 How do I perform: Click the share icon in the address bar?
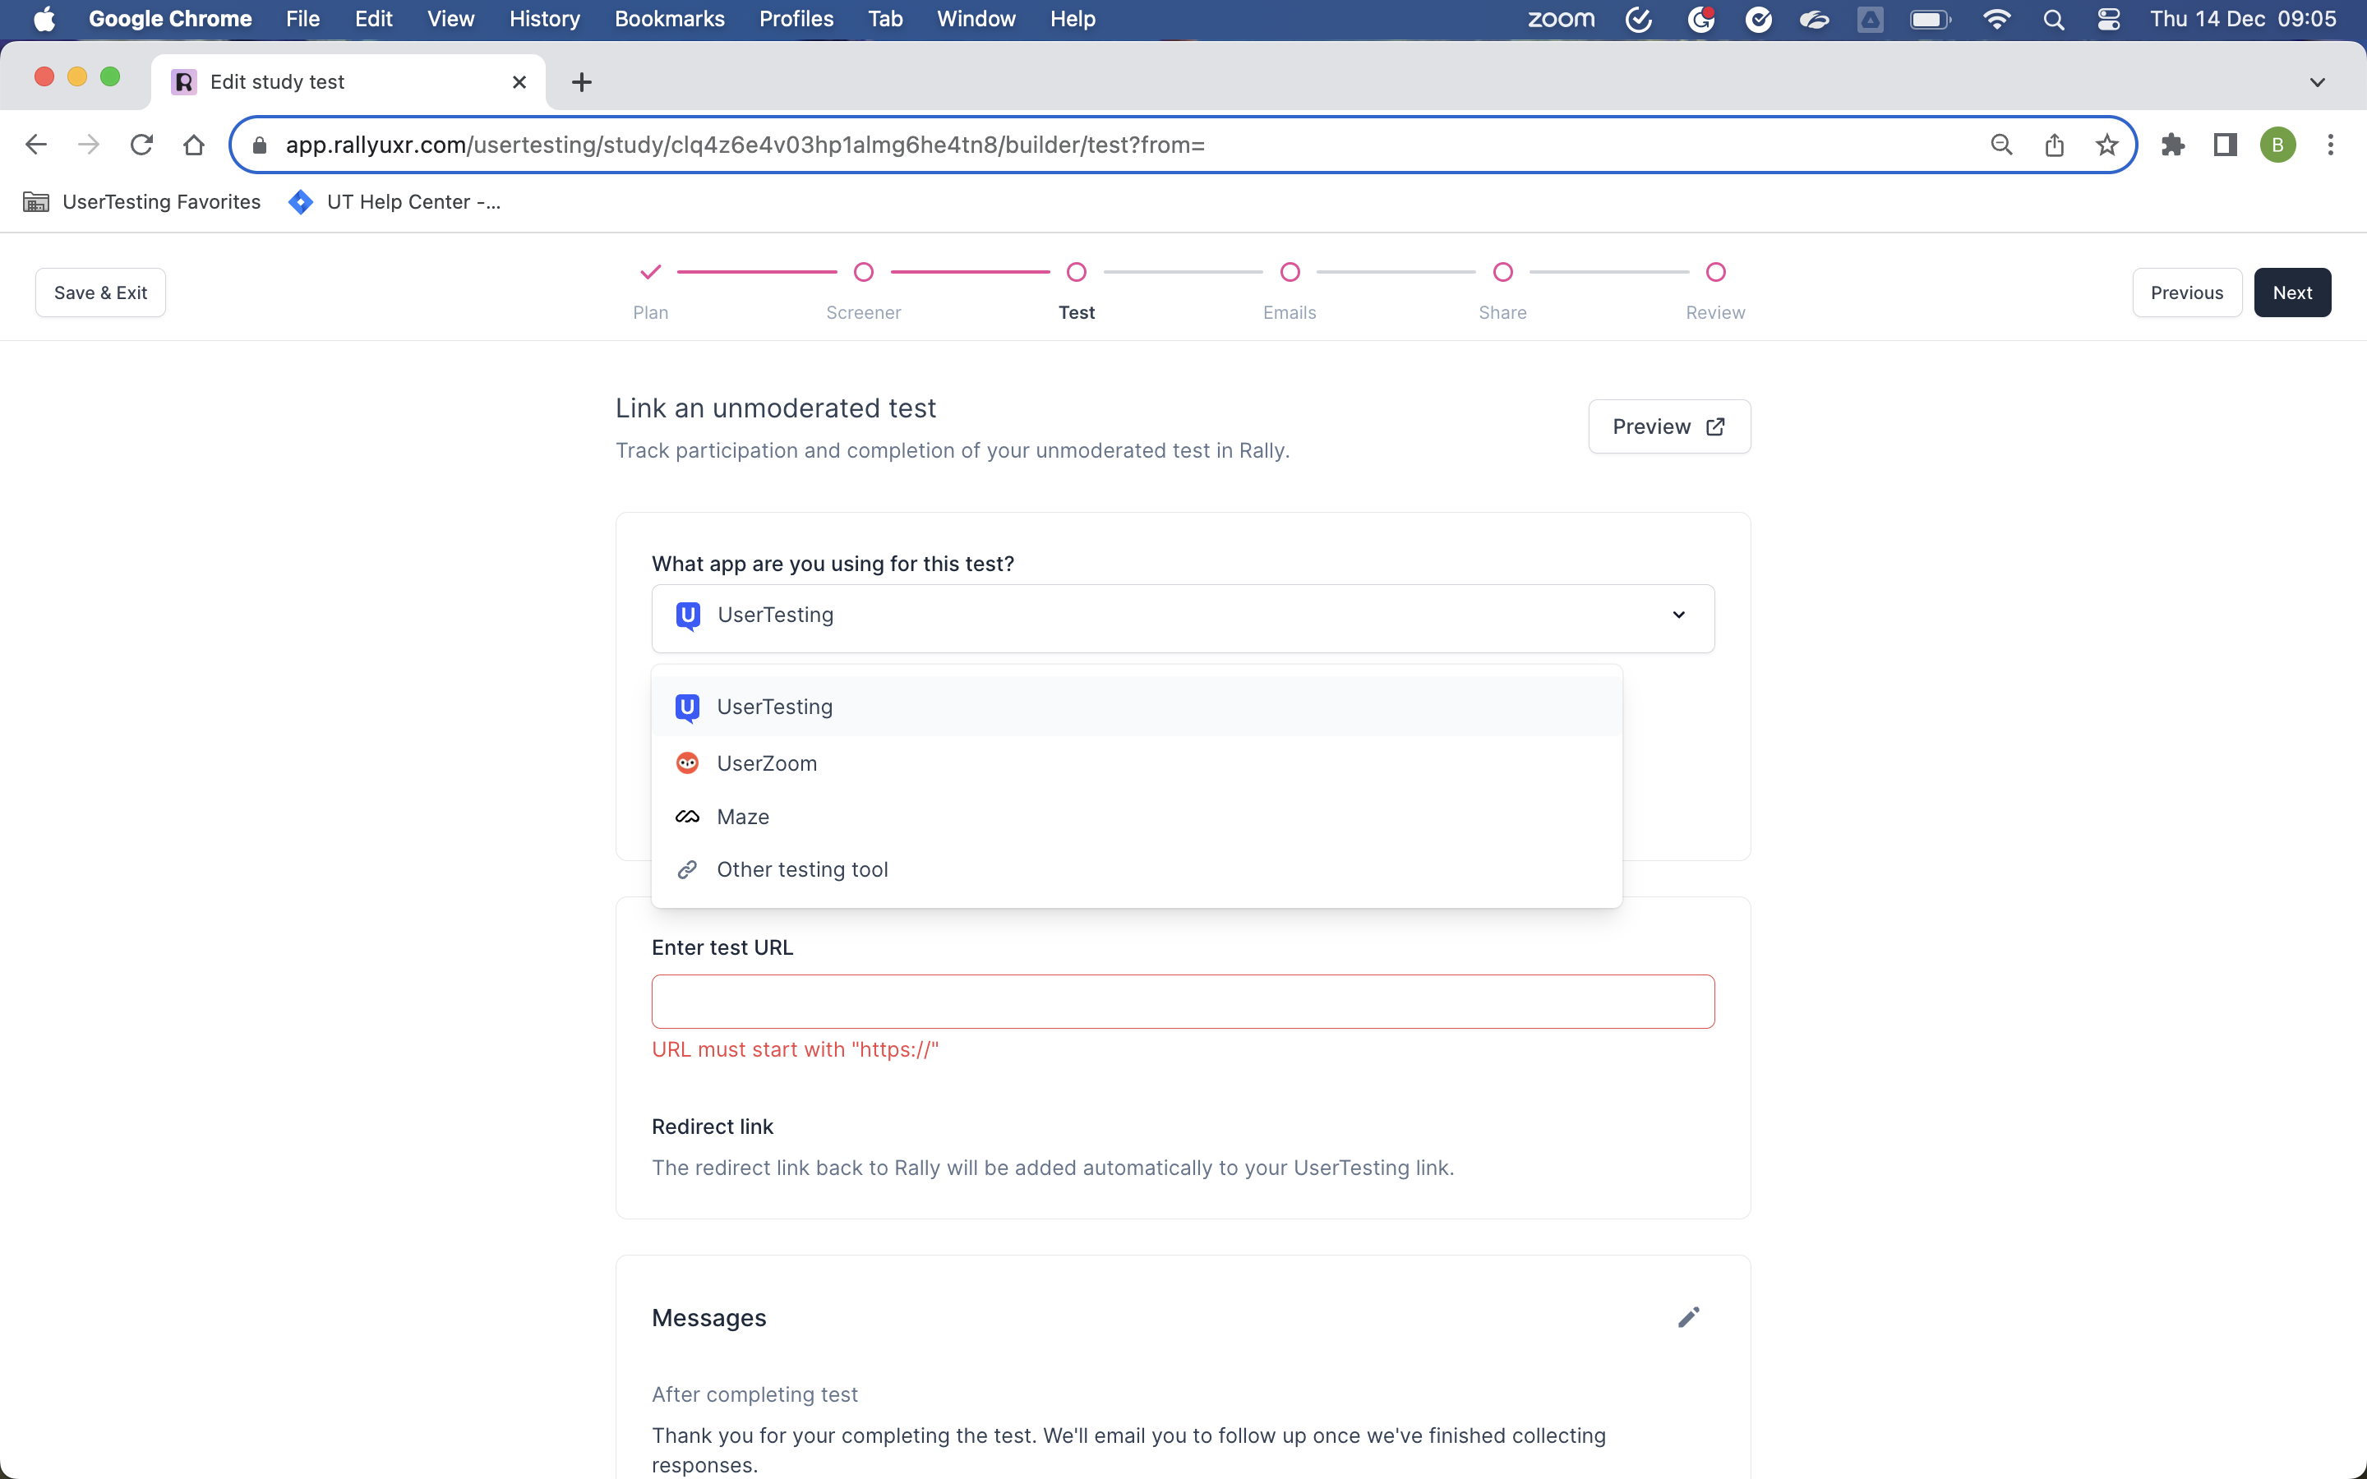pyautogui.click(x=2054, y=144)
